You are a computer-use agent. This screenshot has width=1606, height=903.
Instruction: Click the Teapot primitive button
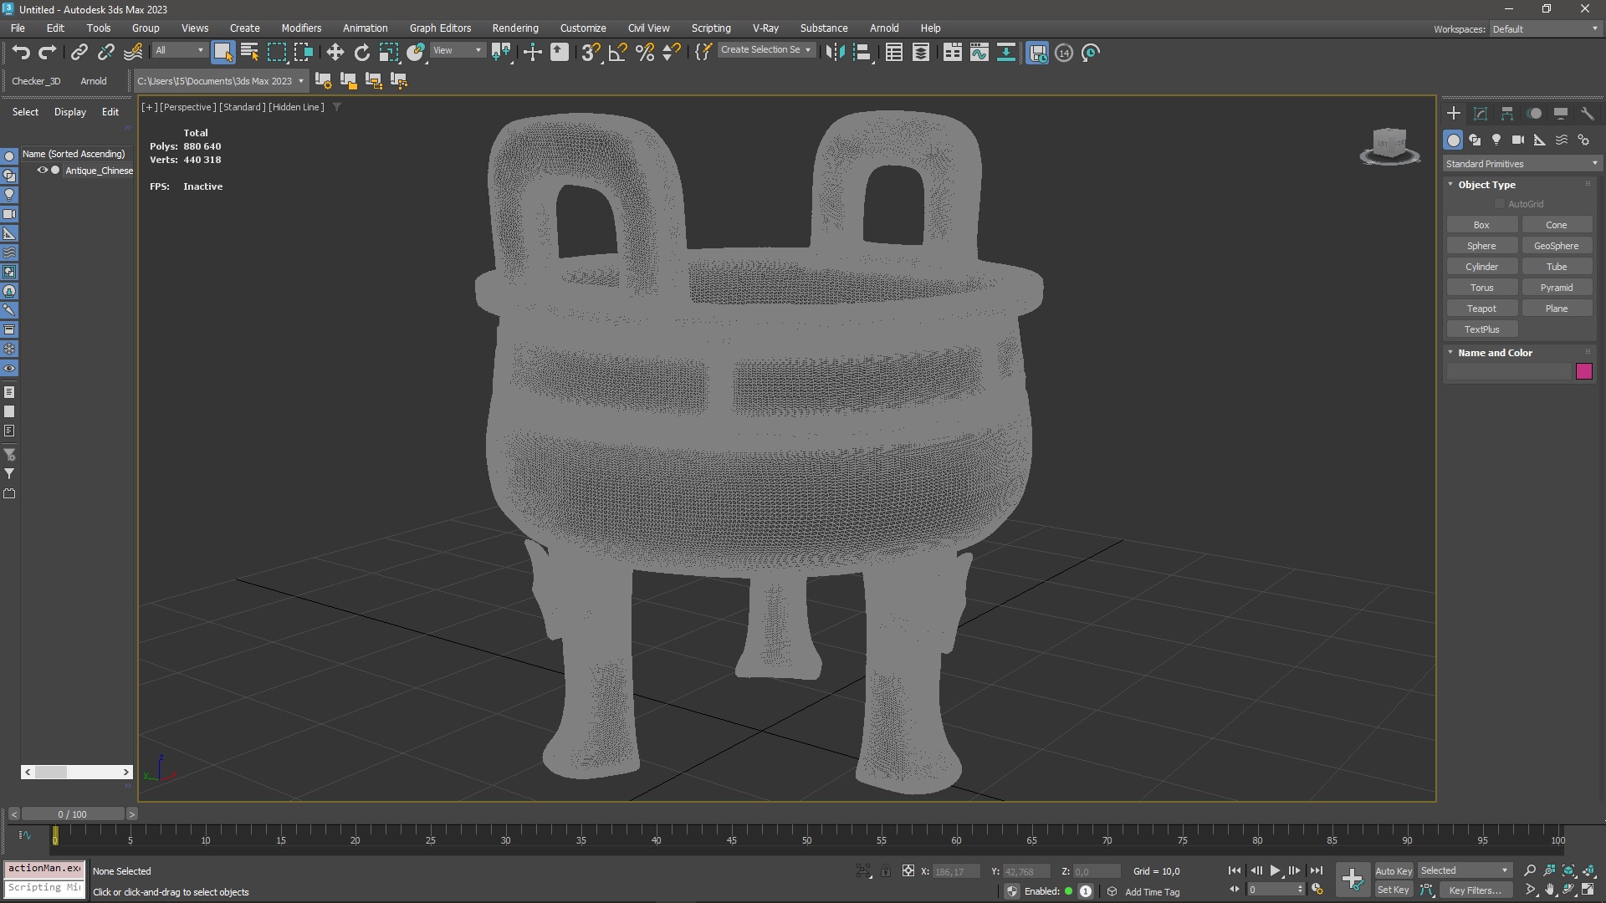tap(1481, 309)
